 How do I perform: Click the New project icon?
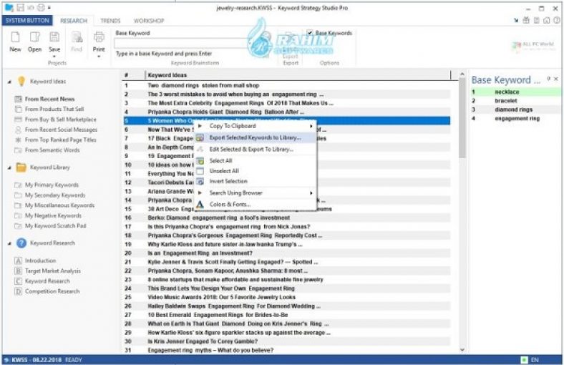15,37
